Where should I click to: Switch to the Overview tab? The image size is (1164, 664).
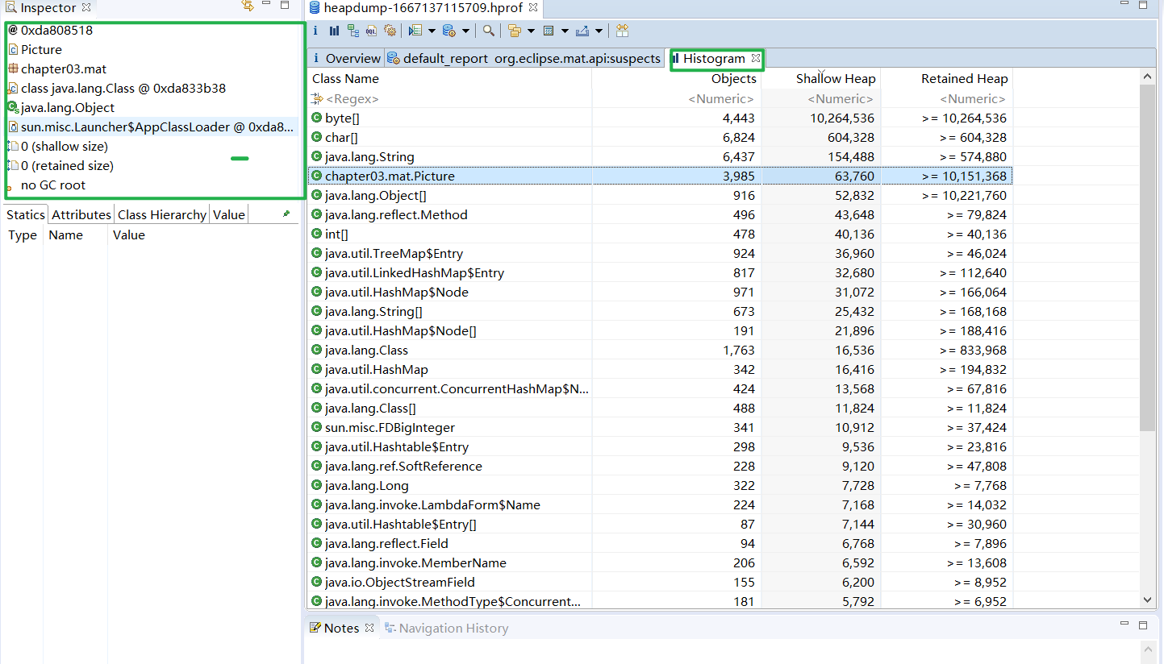pos(346,58)
